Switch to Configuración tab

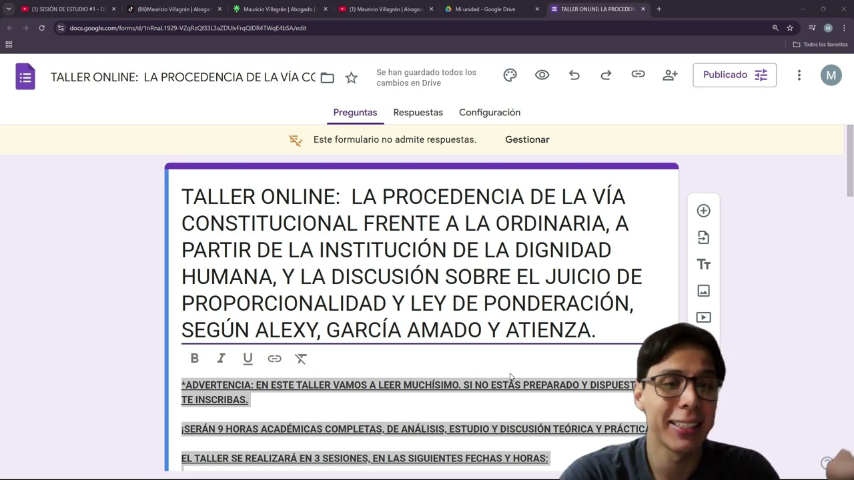point(490,113)
